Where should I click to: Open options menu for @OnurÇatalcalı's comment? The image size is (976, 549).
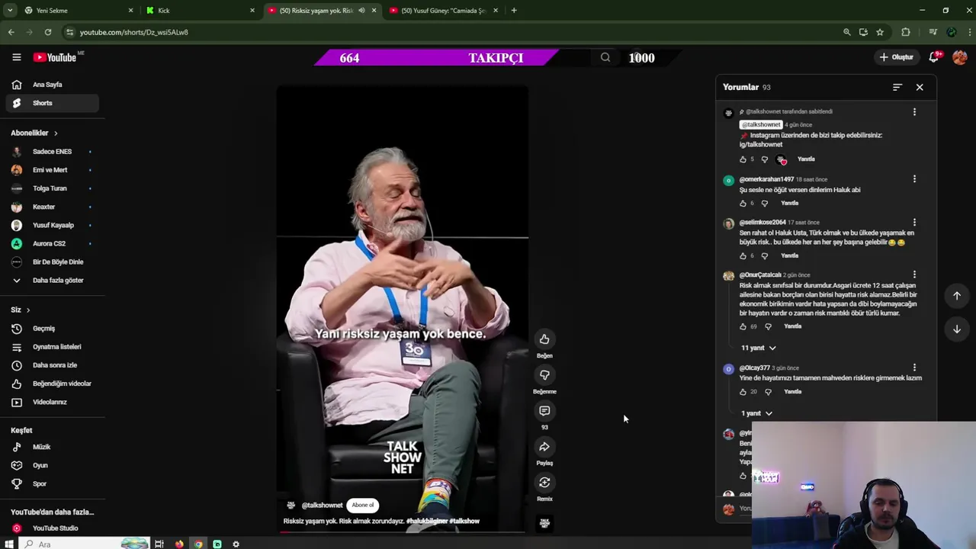coord(914,274)
